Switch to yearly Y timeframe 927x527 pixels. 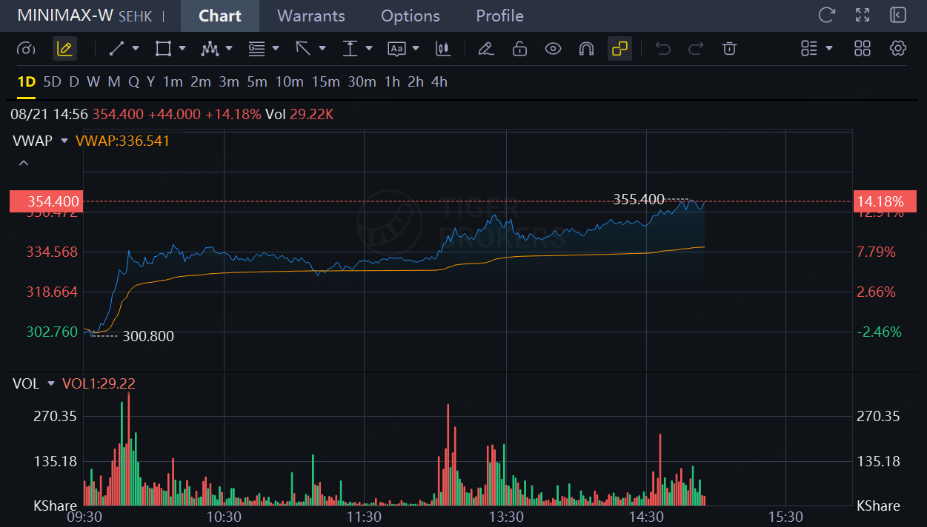tap(150, 82)
